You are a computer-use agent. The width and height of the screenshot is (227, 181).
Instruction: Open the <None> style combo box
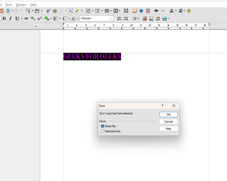point(97,19)
